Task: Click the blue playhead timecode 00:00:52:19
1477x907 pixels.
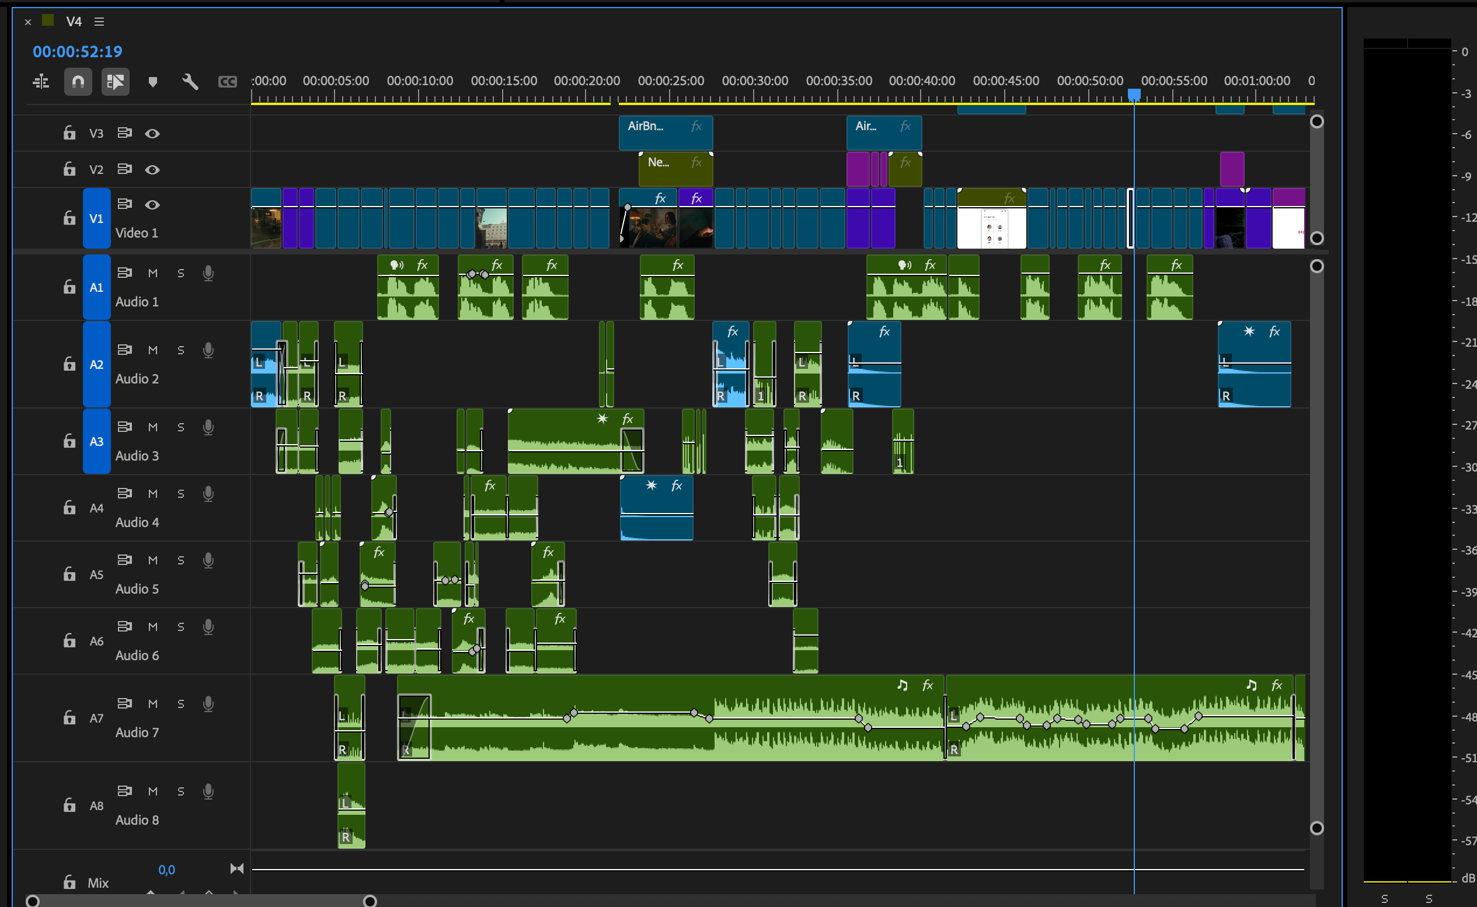Action: pyautogui.click(x=78, y=51)
